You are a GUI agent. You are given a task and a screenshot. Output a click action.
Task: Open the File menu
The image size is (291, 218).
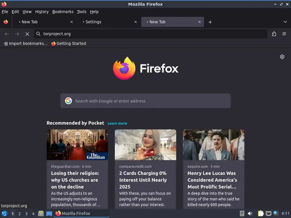(x=5, y=12)
